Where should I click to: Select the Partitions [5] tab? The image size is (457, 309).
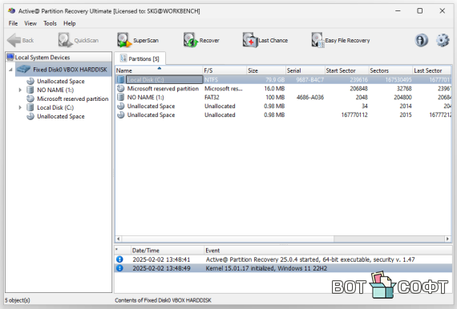tap(140, 58)
